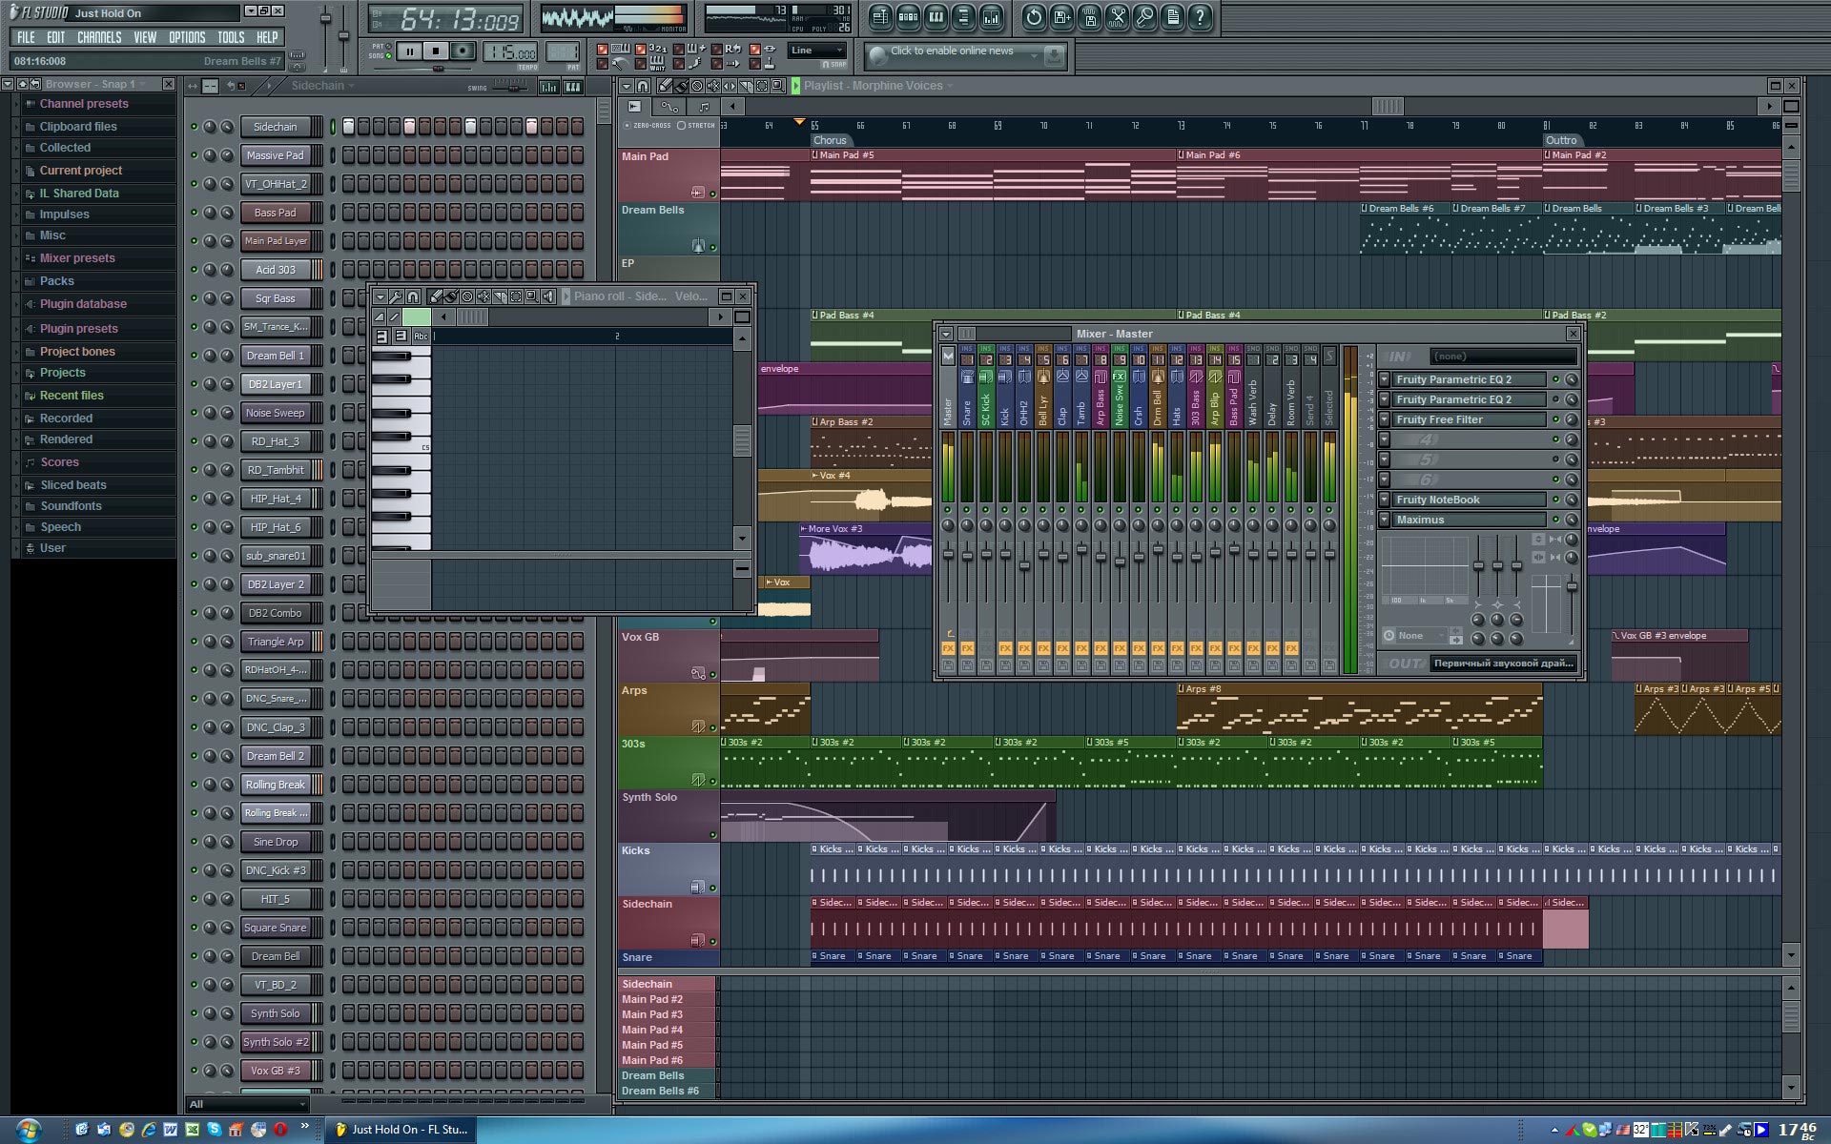Open the Piano roll from main toolbar
Screen dimensions: 1831x1144
[936, 17]
